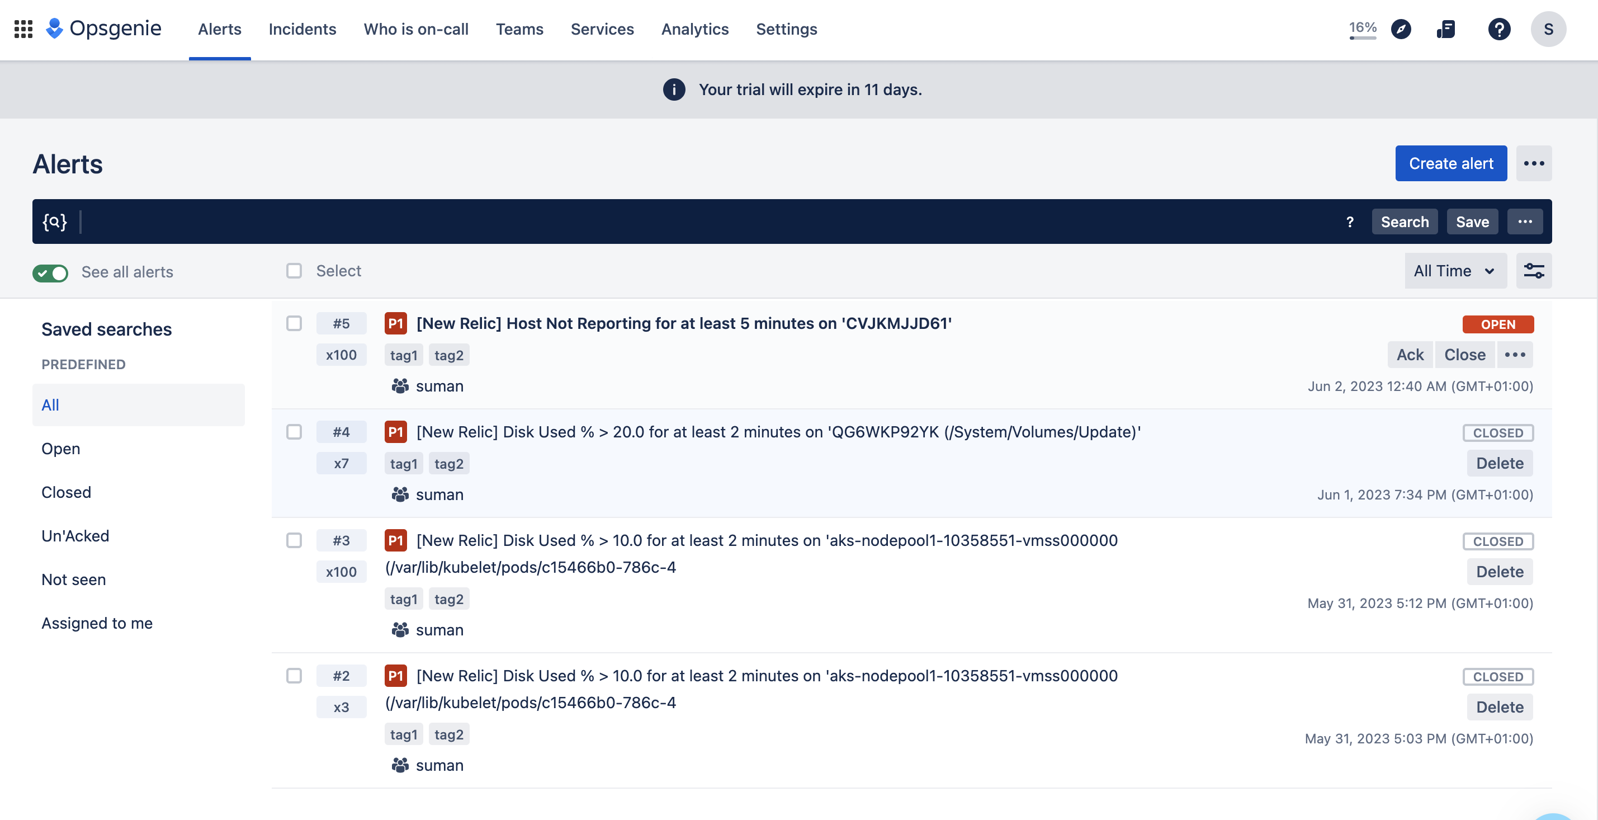Open more actions for alert #5
Viewport: 1598px width, 820px height.
click(1515, 355)
